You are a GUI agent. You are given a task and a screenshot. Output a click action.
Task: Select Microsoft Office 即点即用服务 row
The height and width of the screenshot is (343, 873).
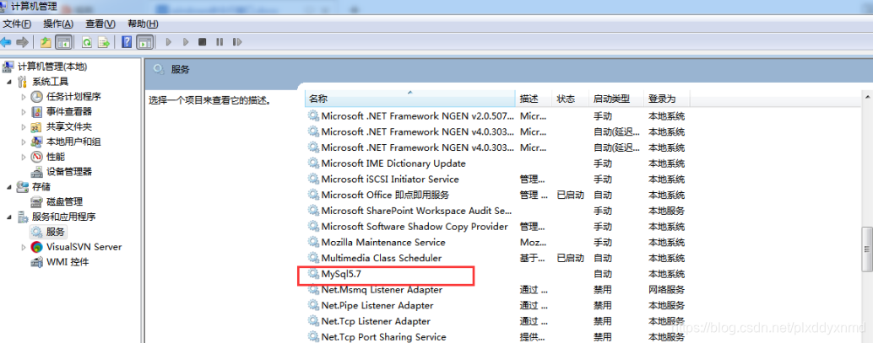498,196
